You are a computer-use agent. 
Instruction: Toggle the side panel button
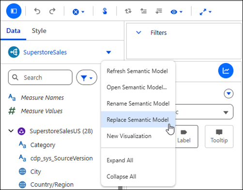tap(14, 11)
